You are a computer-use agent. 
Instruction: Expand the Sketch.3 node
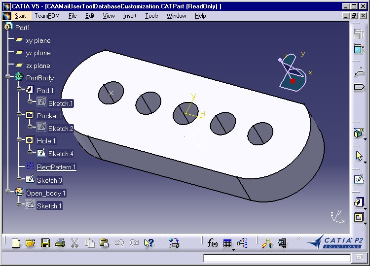pyautogui.click(x=19, y=179)
